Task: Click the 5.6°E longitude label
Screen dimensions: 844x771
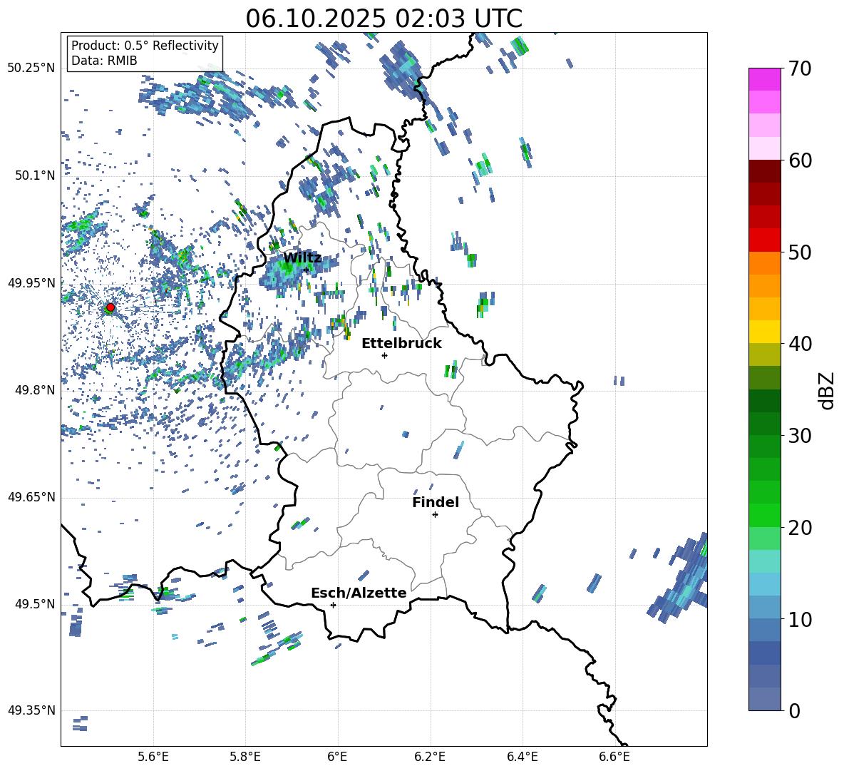Action: (153, 757)
